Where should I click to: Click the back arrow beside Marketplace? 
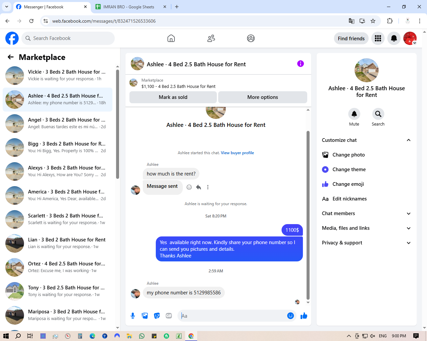pos(11,57)
